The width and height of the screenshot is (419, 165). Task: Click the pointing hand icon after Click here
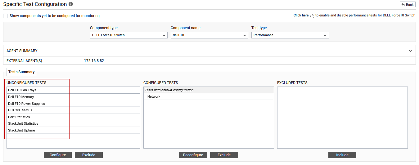pyautogui.click(x=312, y=16)
